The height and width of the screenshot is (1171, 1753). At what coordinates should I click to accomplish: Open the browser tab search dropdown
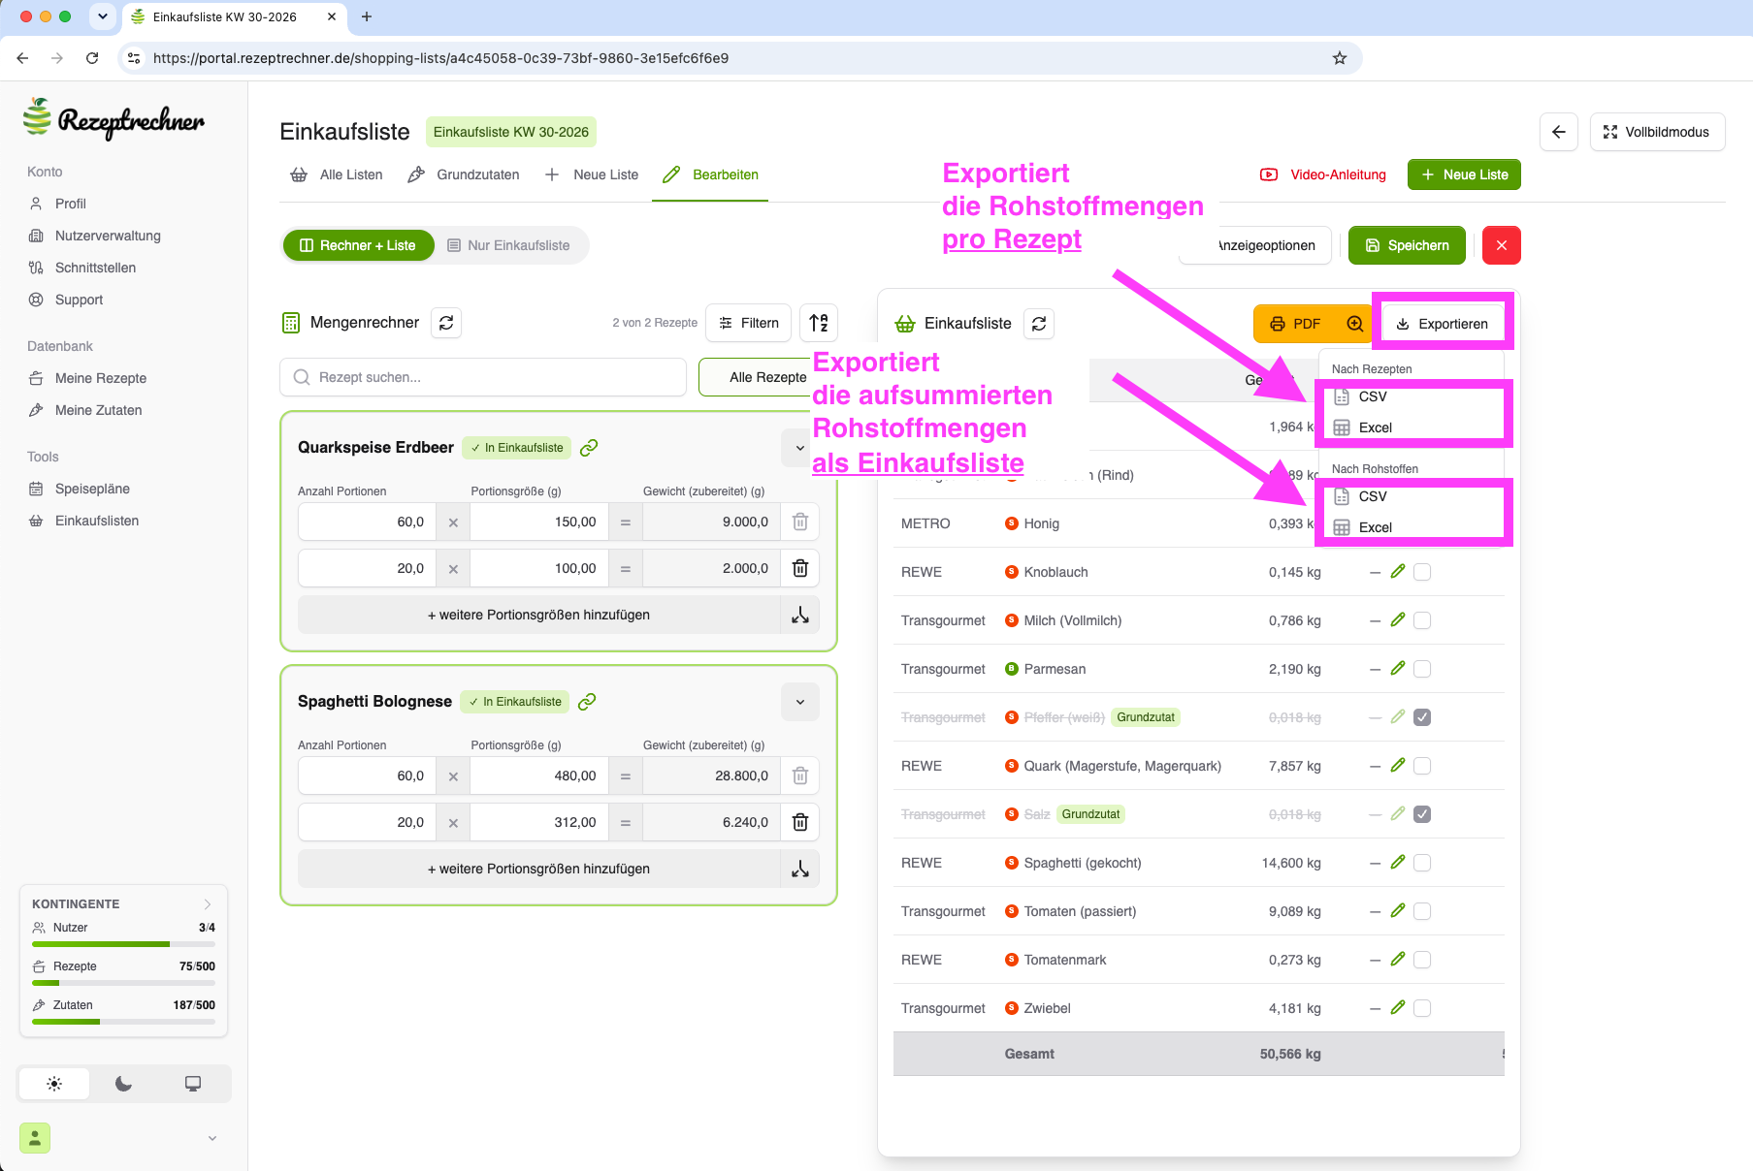click(102, 16)
